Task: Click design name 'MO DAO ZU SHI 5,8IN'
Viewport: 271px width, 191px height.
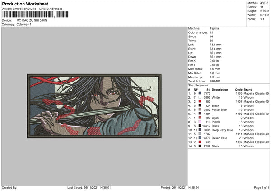Action: pos(32,20)
